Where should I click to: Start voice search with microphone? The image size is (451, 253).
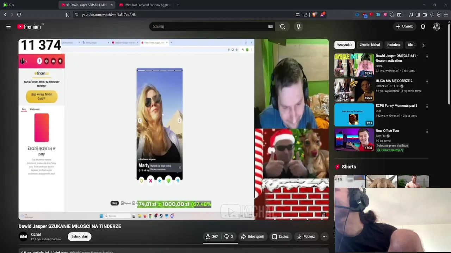(298, 27)
